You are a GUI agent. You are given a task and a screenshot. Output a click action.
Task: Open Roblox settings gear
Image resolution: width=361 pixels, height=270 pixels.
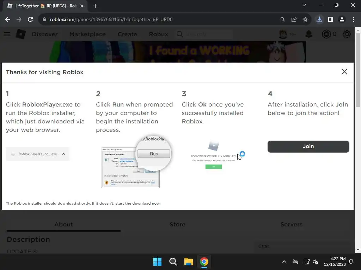(x=347, y=34)
